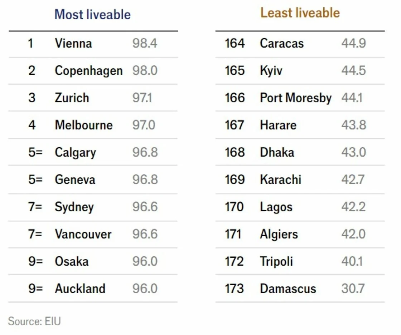Click the Dhaka city name
The image size is (401, 335).
pos(277,152)
